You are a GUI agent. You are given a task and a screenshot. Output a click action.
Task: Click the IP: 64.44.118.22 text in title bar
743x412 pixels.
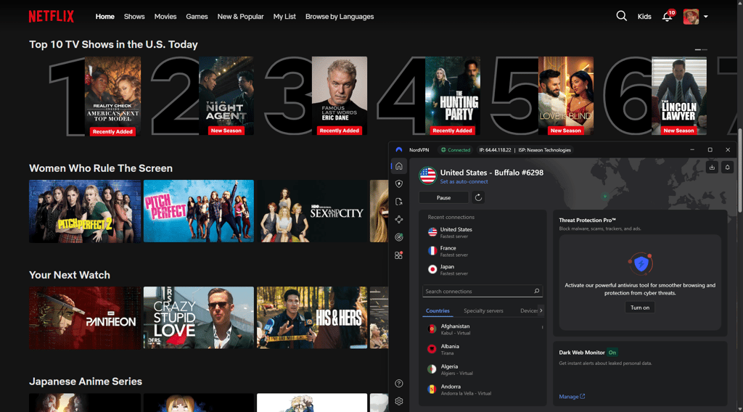(495, 149)
